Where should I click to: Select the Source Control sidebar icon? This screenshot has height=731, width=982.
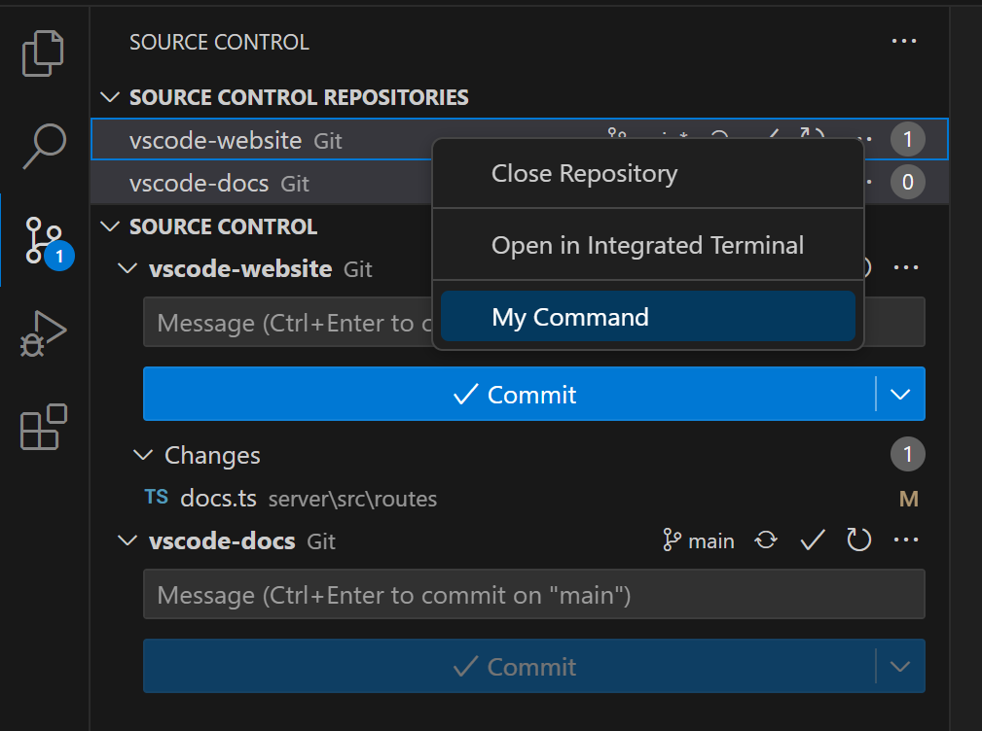click(x=43, y=238)
